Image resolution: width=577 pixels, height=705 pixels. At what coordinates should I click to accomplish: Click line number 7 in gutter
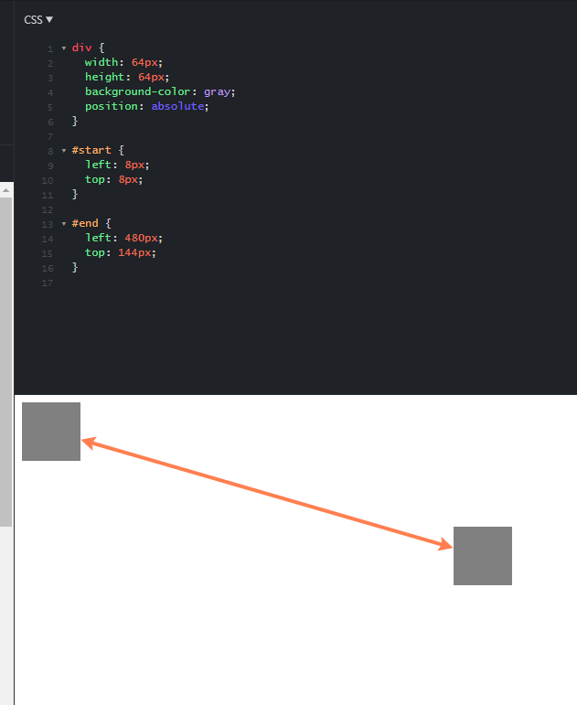pyautogui.click(x=50, y=136)
